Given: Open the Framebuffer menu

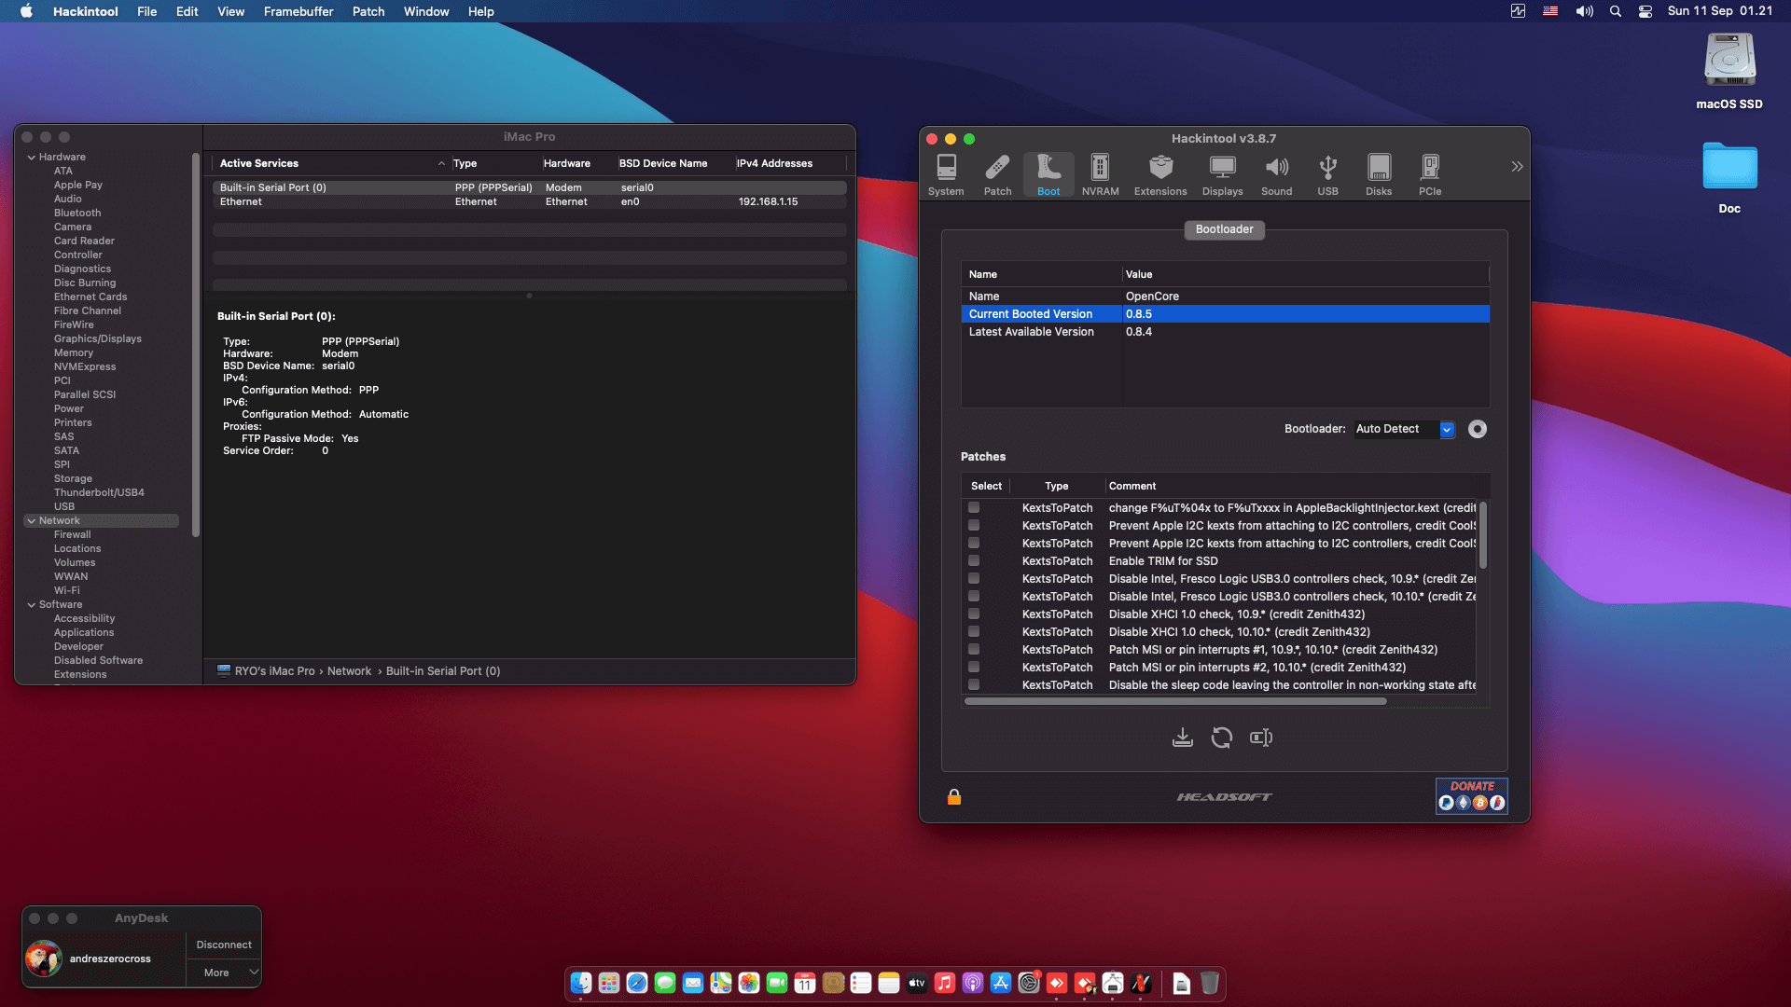Looking at the screenshot, I should coord(298,11).
